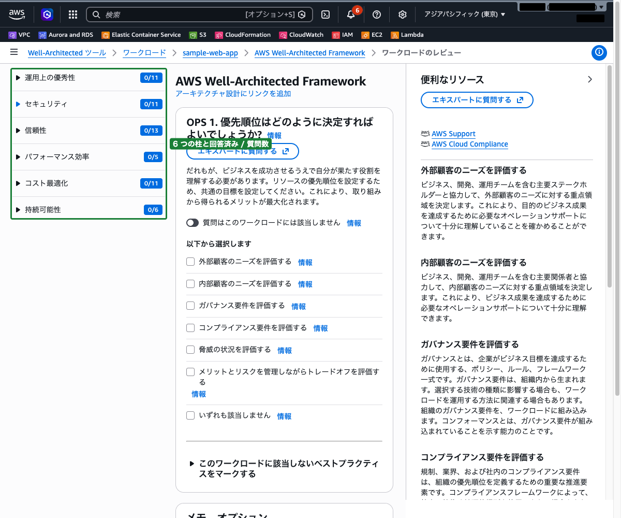Click 情報 beside 脅威の状況を評価する
This screenshot has width=621, height=518.
(x=285, y=351)
